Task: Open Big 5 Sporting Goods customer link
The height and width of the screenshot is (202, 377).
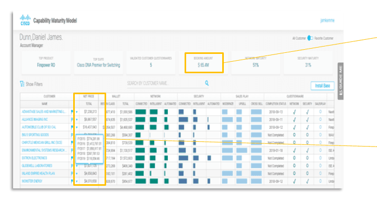Action: coord(36,135)
